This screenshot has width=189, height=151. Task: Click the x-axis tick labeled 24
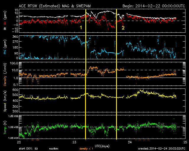pyautogui.click(x=130, y=142)
